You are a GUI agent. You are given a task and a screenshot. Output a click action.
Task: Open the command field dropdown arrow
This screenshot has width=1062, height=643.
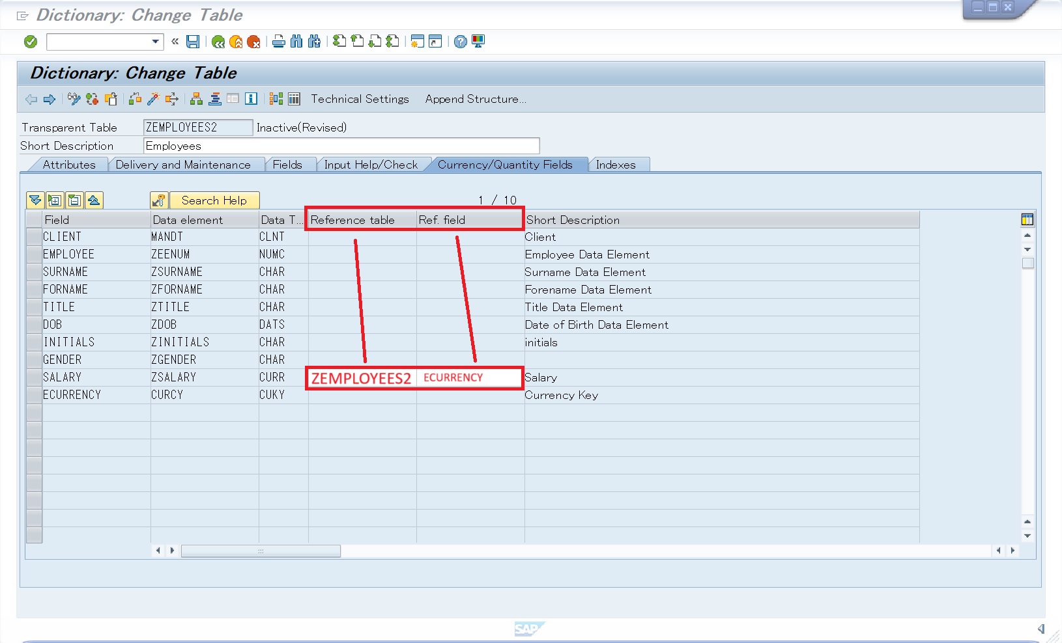coord(155,42)
